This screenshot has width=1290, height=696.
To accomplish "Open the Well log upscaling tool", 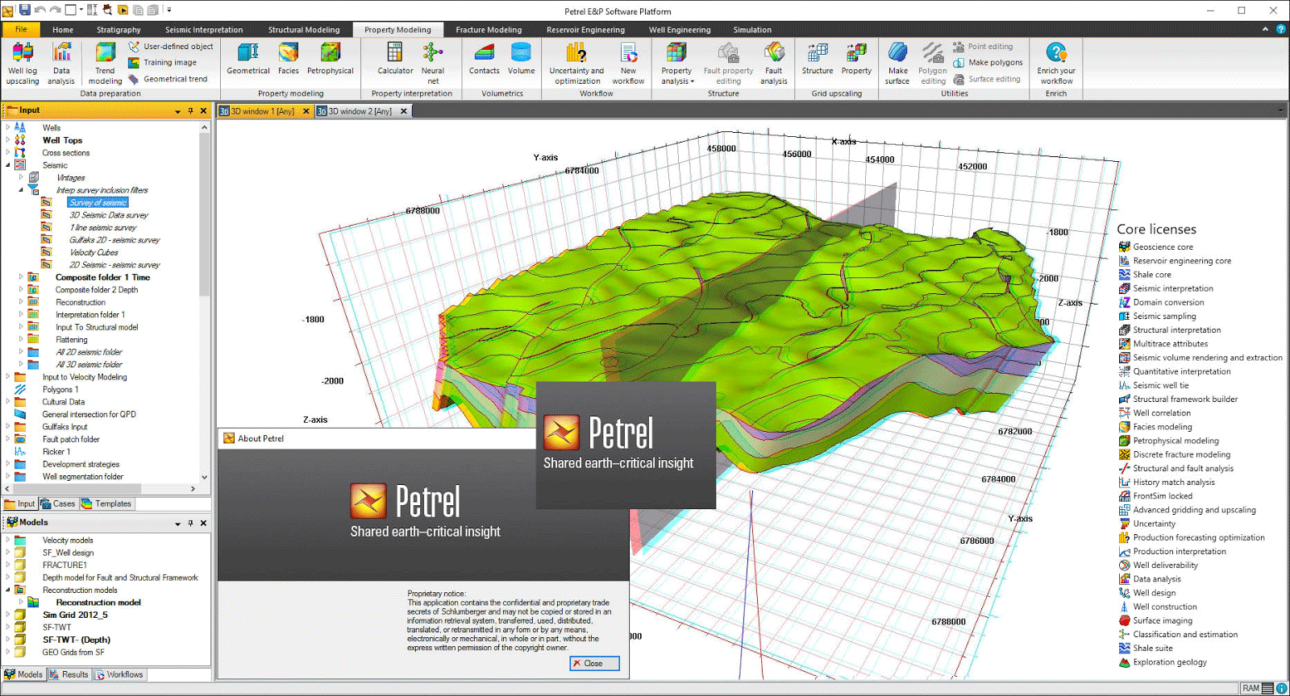I will coord(23,64).
